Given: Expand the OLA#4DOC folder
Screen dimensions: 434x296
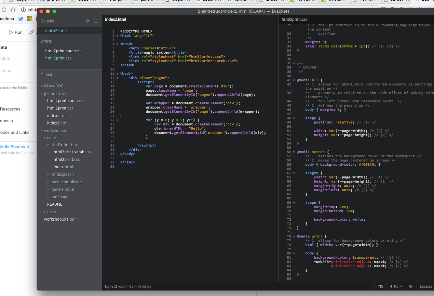Looking at the screenshot, I should point(42,86).
